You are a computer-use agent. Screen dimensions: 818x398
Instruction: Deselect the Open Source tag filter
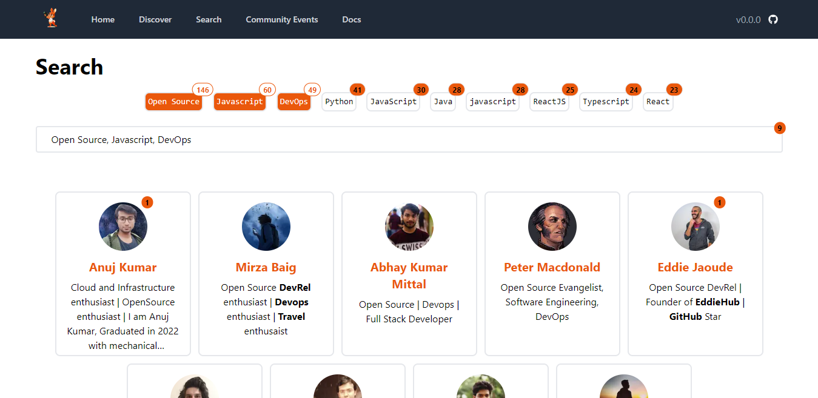click(173, 102)
